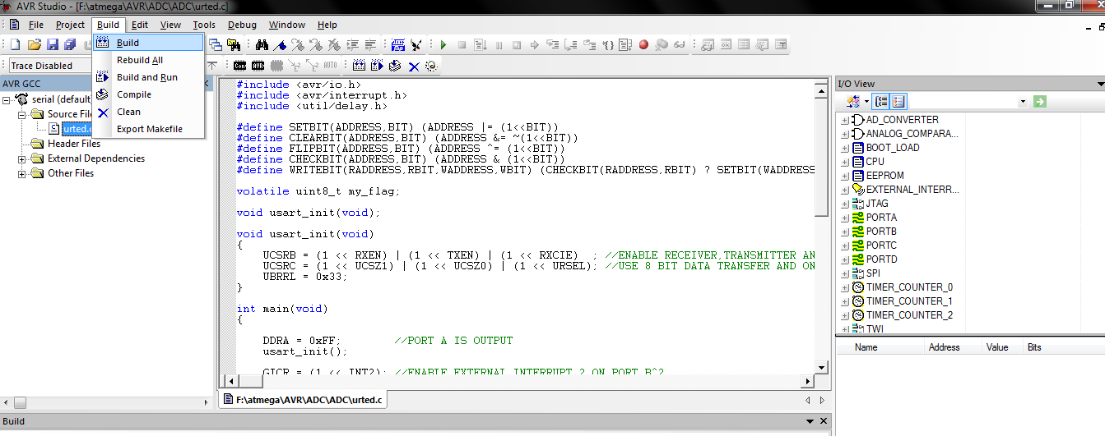The height and width of the screenshot is (436, 1105).
Task: Click the 'Con' connect dialog icon
Action: pos(239,66)
